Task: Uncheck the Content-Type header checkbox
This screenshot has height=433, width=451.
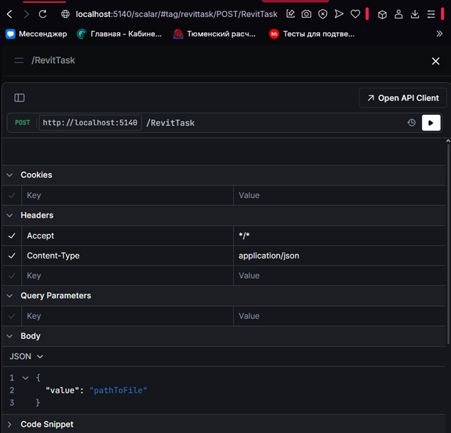Action: coord(11,256)
